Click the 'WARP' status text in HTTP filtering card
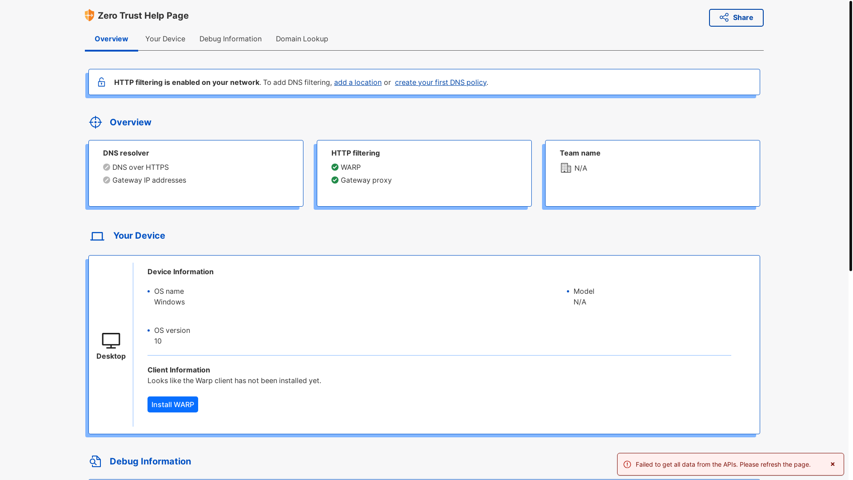The image size is (853, 480). (351, 167)
